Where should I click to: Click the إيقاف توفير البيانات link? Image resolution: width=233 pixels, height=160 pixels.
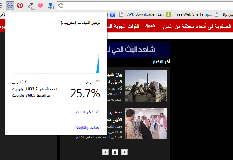pyautogui.click(x=88, y=112)
